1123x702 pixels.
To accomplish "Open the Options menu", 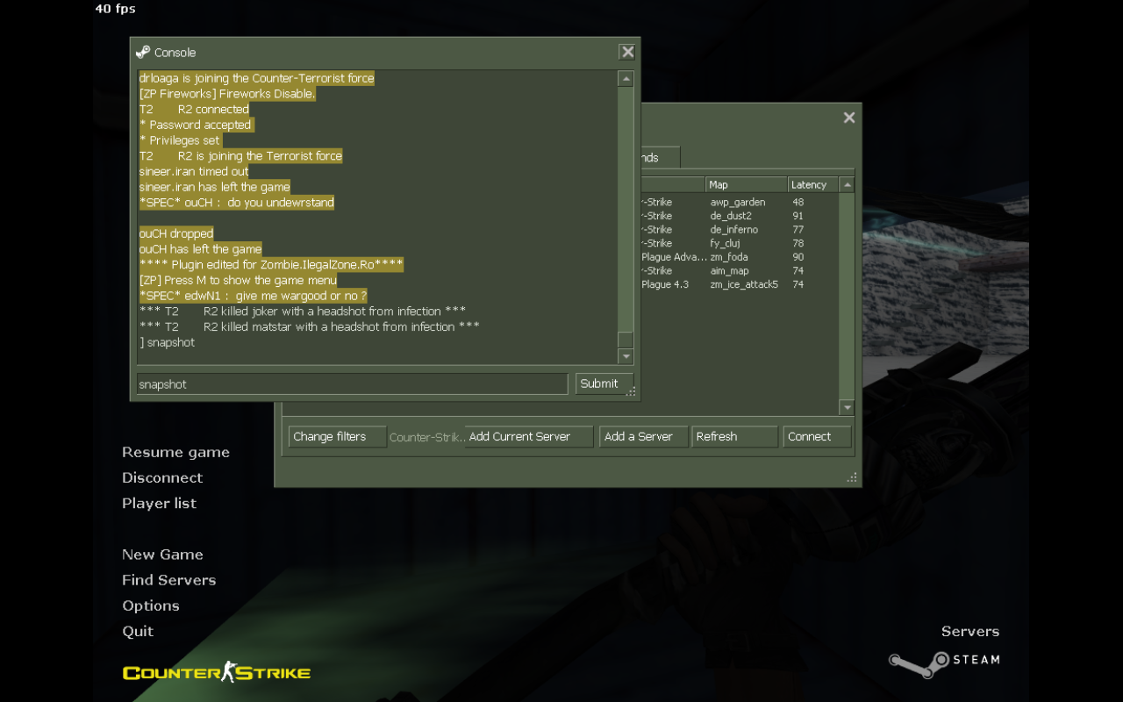I will point(150,606).
